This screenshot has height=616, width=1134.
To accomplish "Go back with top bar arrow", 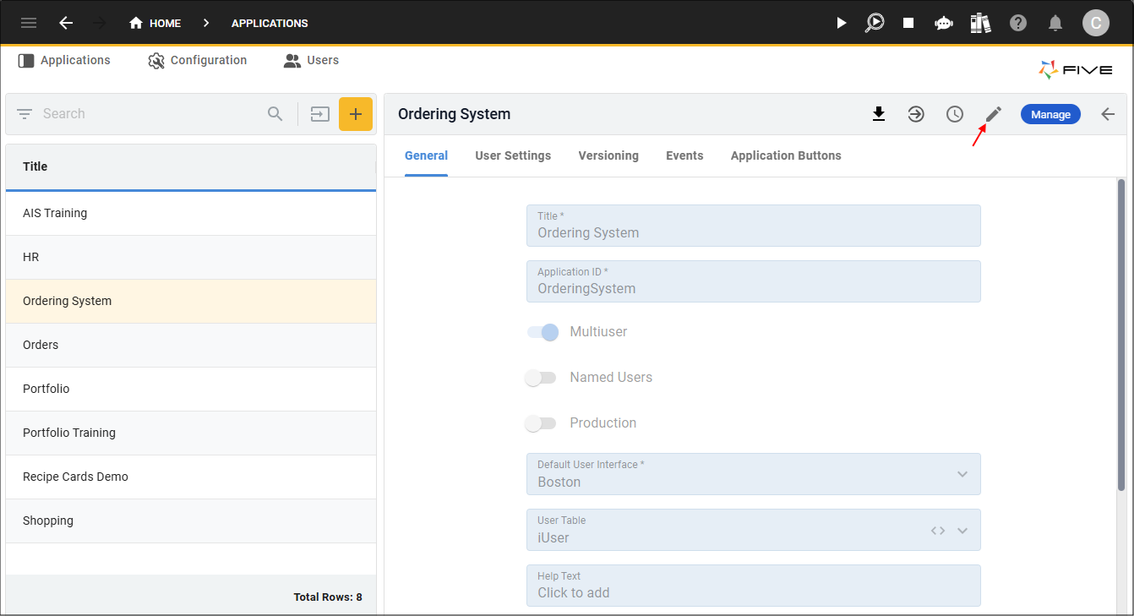I will (x=66, y=23).
